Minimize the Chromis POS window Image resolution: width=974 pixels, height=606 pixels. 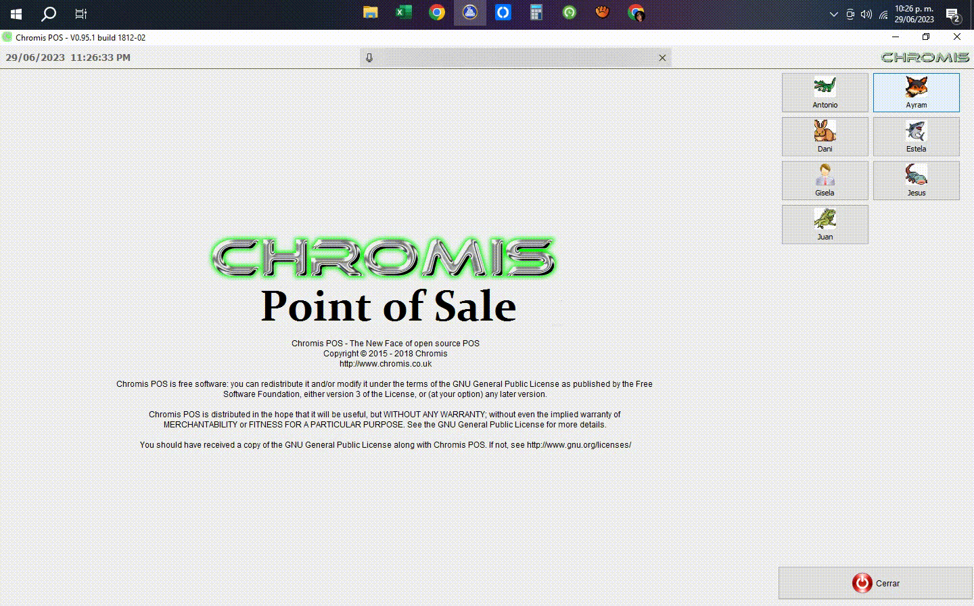click(896, 37)
